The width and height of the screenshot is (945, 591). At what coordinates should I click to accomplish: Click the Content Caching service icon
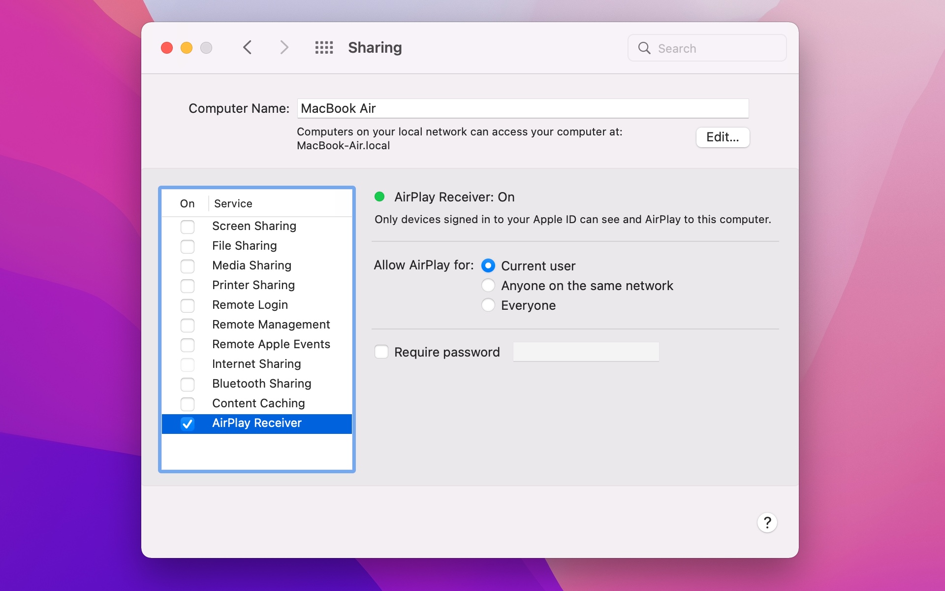(188, 402)
